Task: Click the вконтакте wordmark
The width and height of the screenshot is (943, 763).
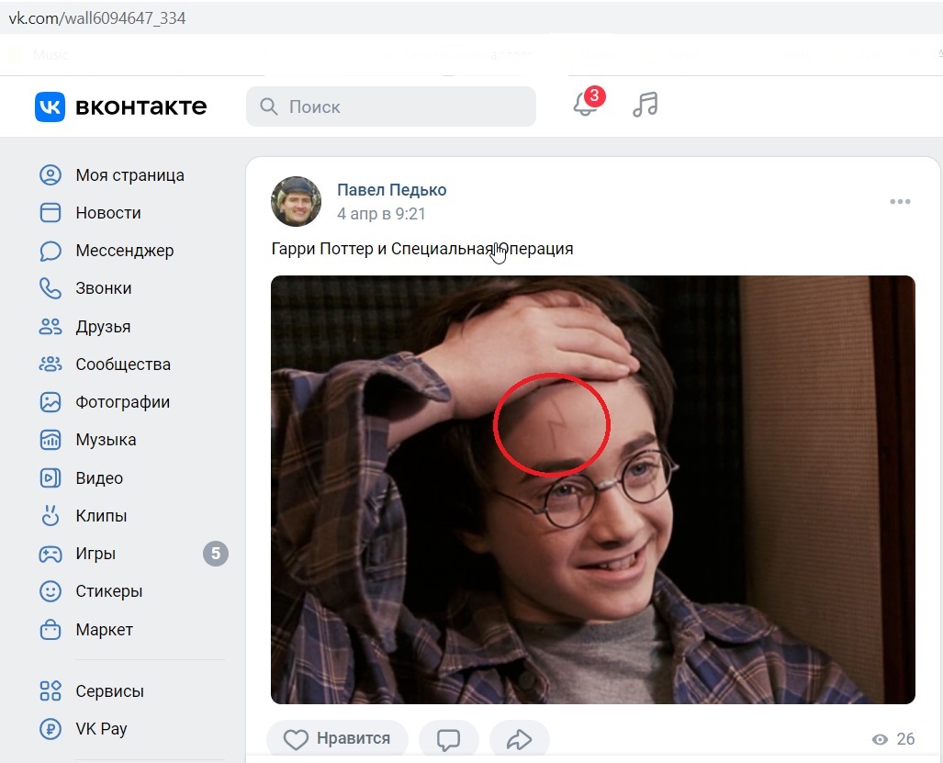Action: pos(140,107)
